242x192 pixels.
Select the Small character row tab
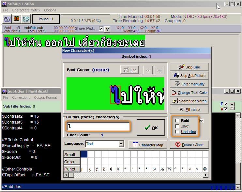72,155
